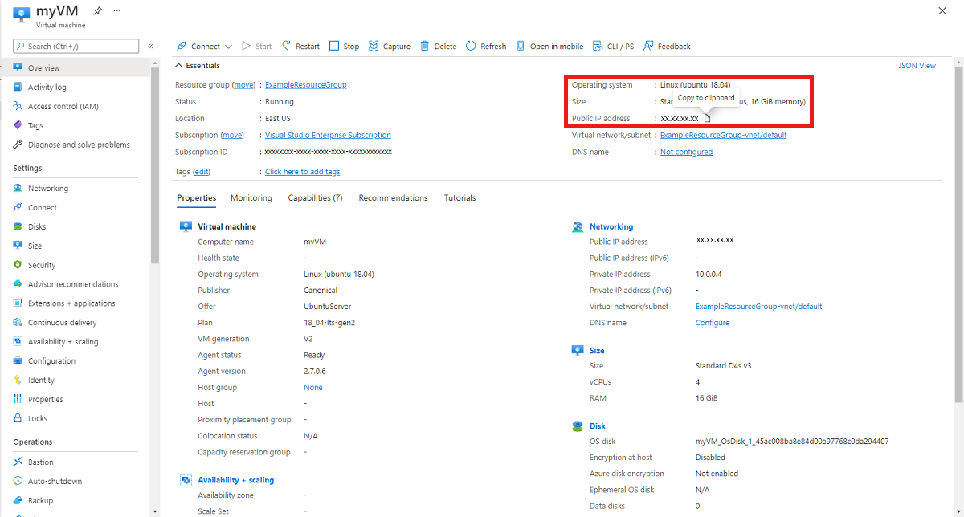Click edit link next to Tags
This screenshot has width=964, height=517.
pyautogui.click(x=202, y=172)
